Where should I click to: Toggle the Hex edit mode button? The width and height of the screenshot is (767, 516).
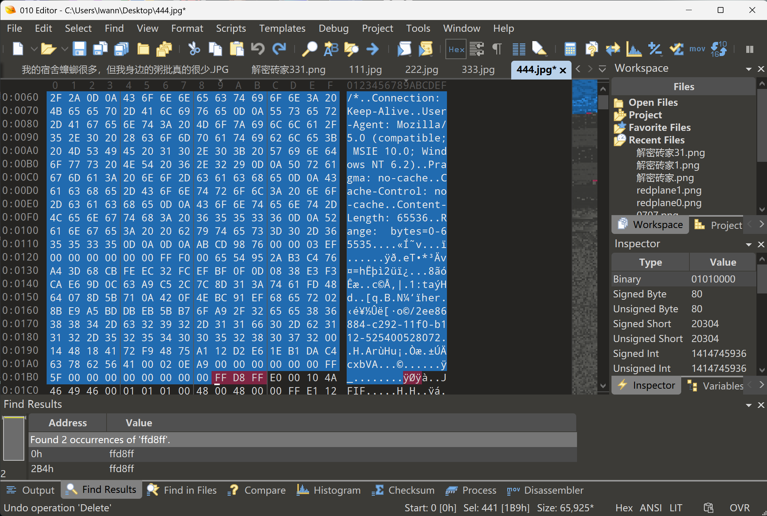(456, 49)
